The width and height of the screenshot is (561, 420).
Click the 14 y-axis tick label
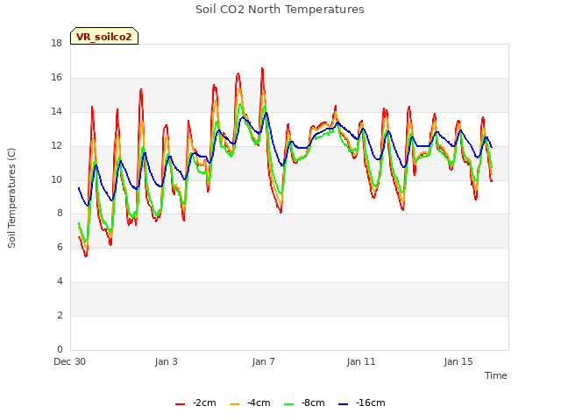point(56,112)
